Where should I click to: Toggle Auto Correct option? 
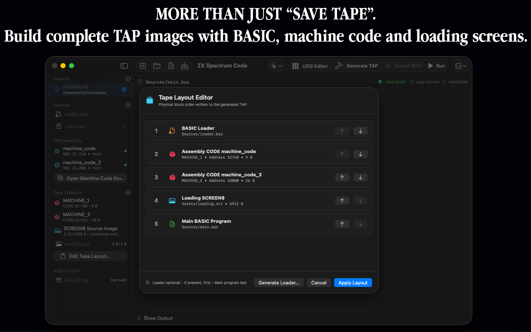(x=424, y=82)
